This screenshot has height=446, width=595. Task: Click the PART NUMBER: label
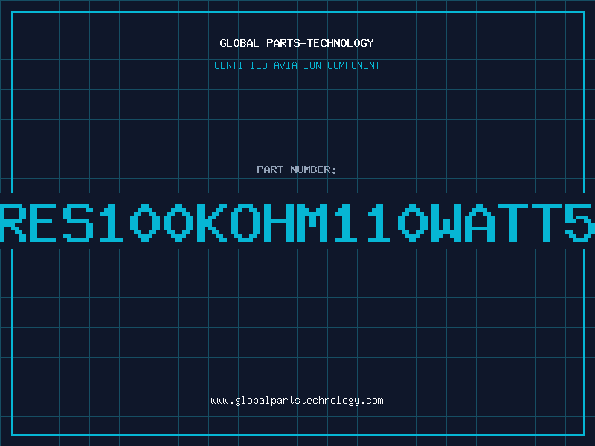296,169
